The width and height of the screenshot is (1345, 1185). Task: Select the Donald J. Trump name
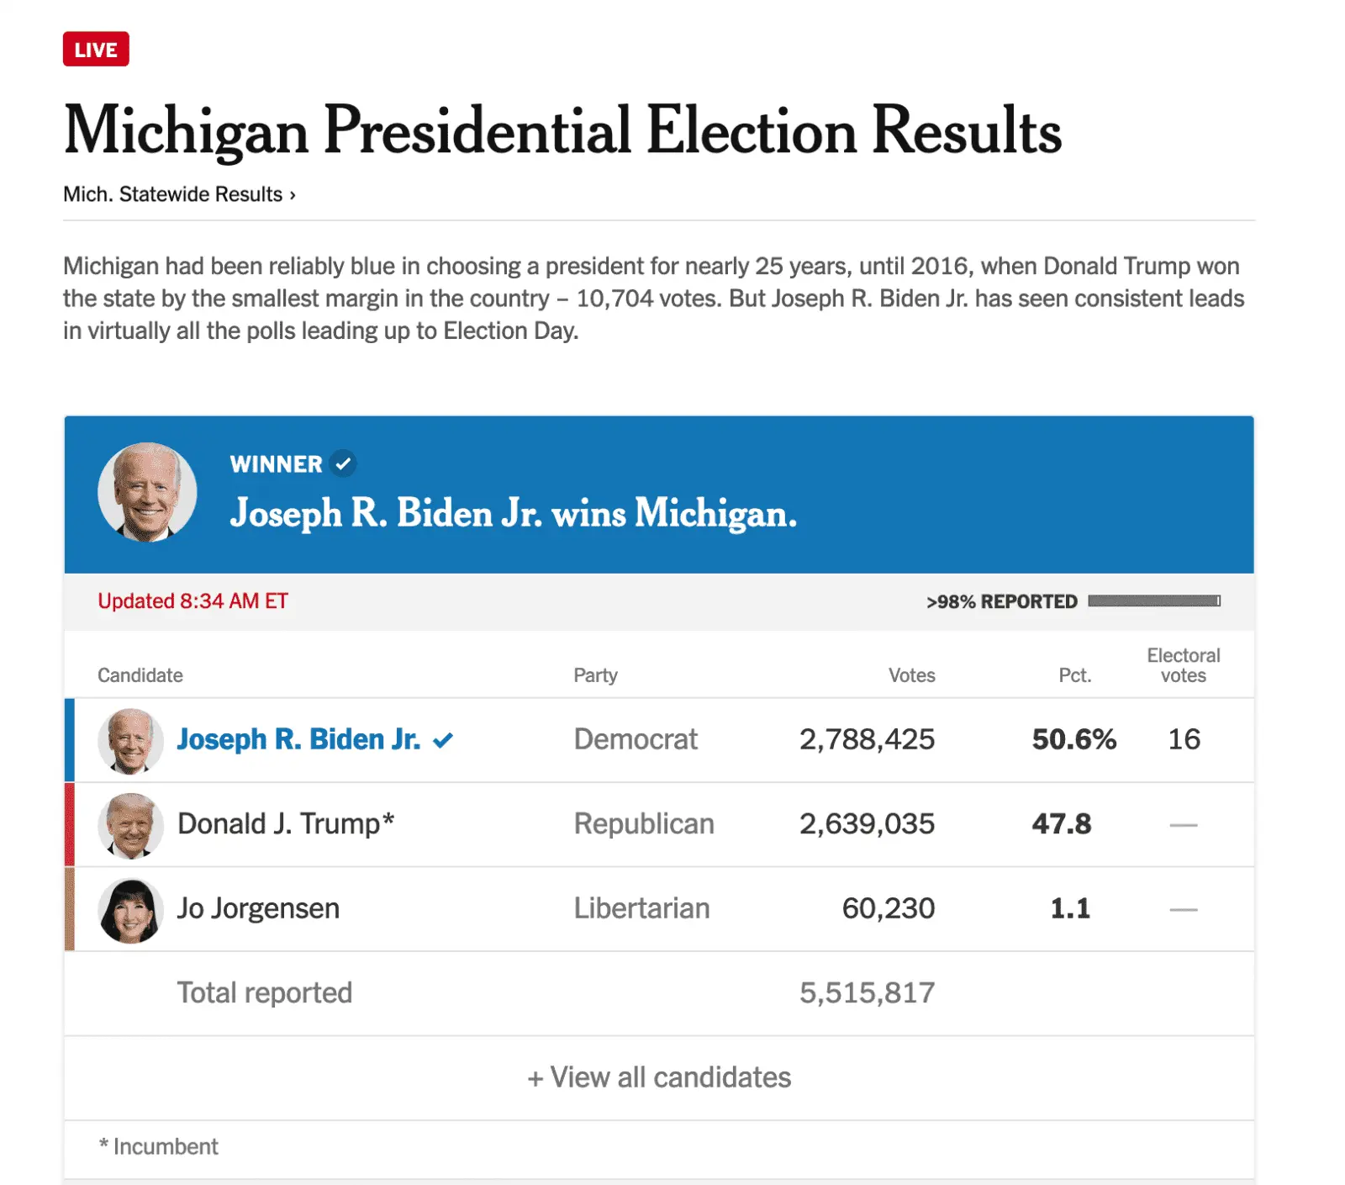tap(286, 823)
